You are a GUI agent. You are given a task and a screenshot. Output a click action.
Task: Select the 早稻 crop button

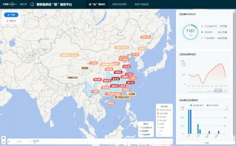click(11, 15)
